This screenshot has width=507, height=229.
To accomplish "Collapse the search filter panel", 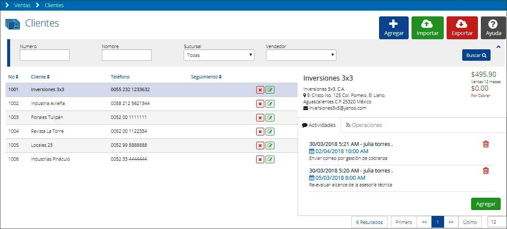I will point(499,47).
